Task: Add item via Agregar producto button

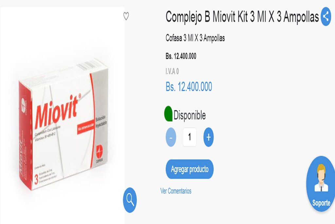Action: (190, 169)
